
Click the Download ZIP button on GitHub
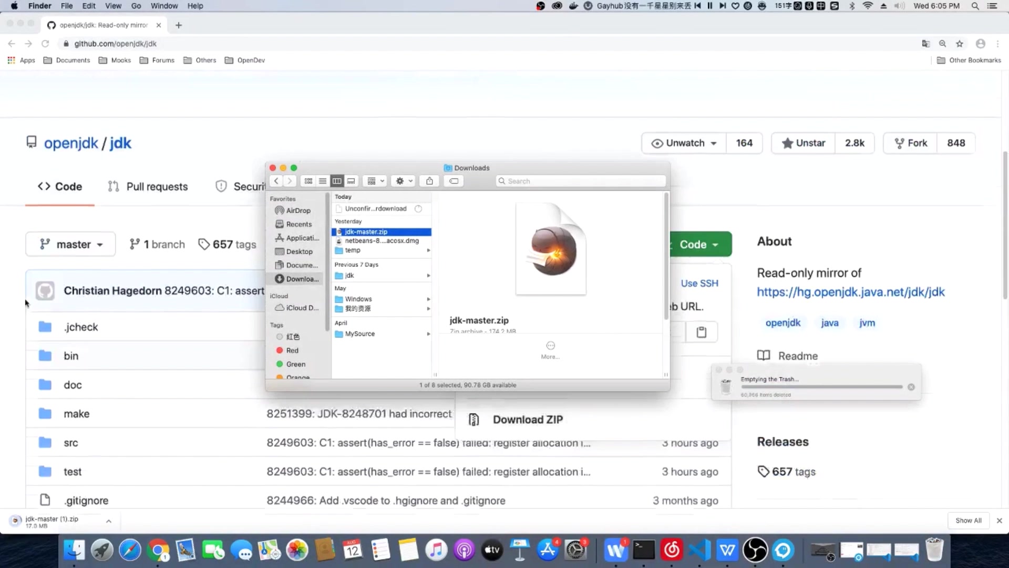[528, 420]
